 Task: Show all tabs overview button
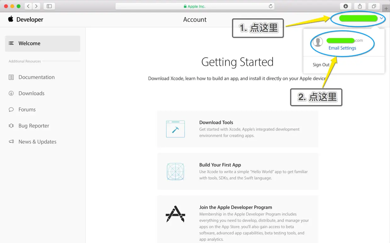374,6
